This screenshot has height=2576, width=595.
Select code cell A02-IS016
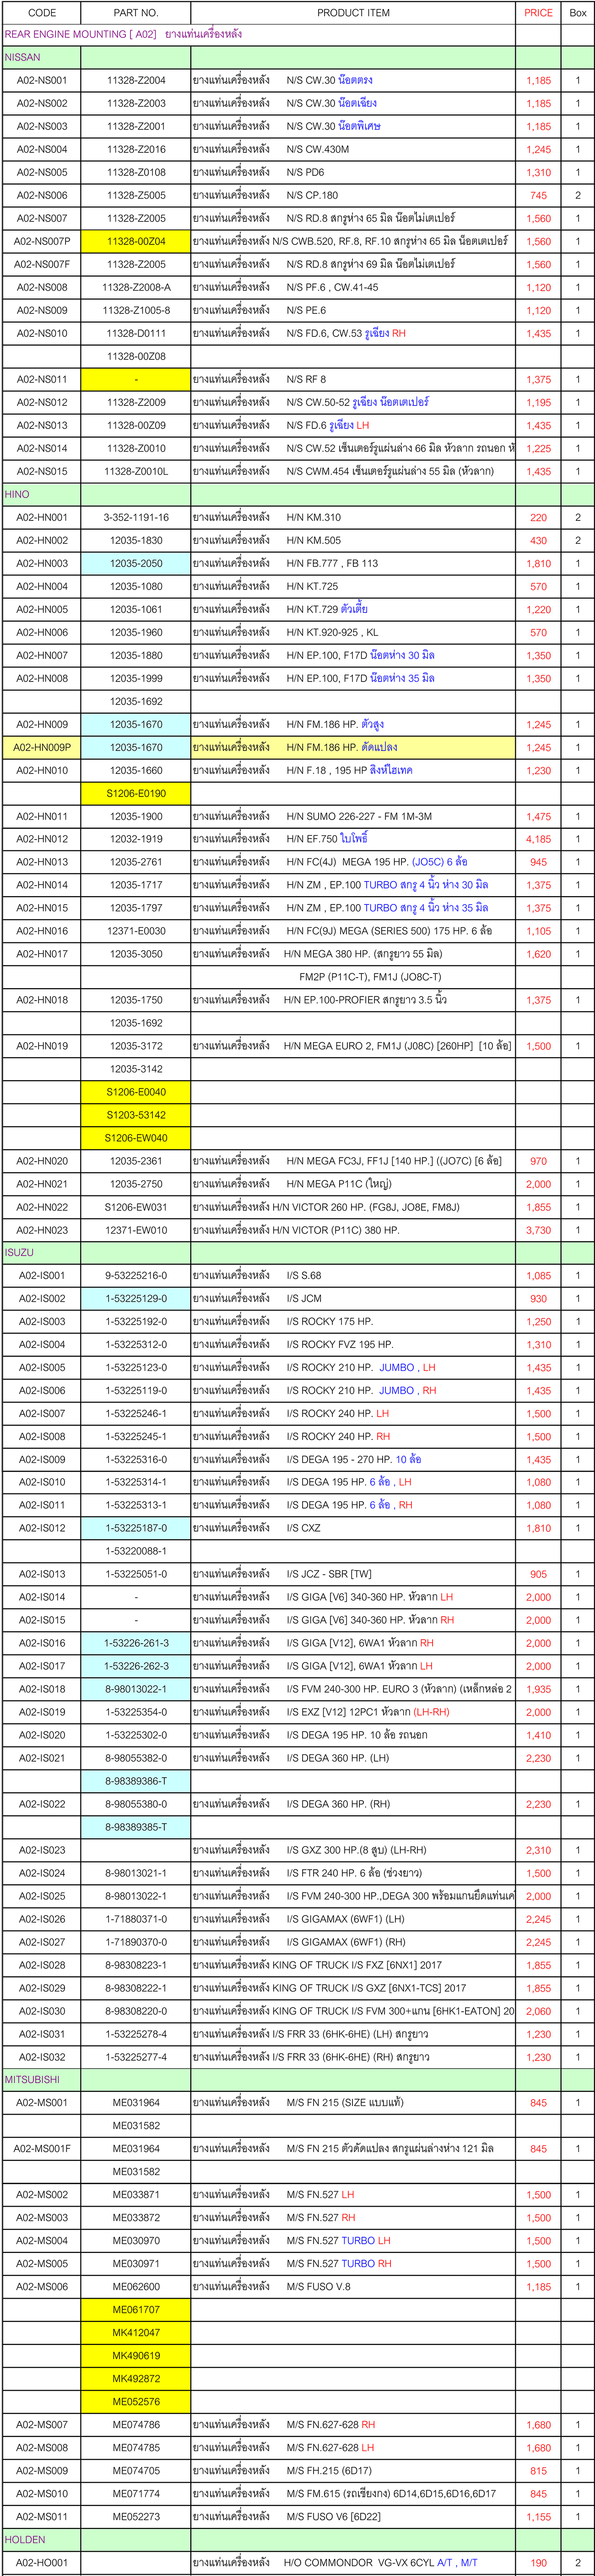42,1643
